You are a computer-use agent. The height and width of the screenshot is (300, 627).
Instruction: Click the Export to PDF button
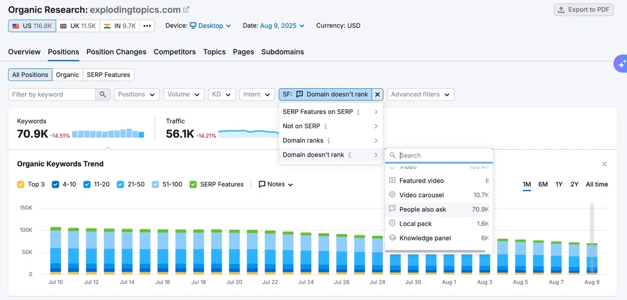584,10
